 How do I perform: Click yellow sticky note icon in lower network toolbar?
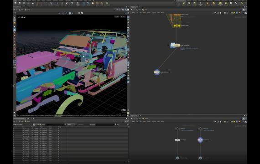[x=234, y=122]
